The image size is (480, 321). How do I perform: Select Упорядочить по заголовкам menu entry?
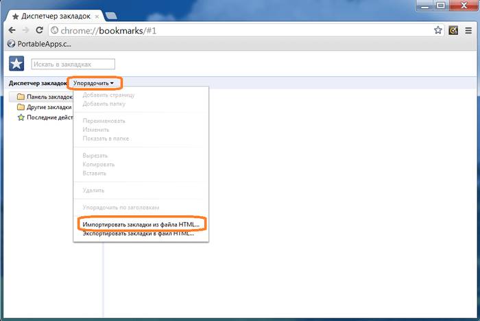click(121, 207)
